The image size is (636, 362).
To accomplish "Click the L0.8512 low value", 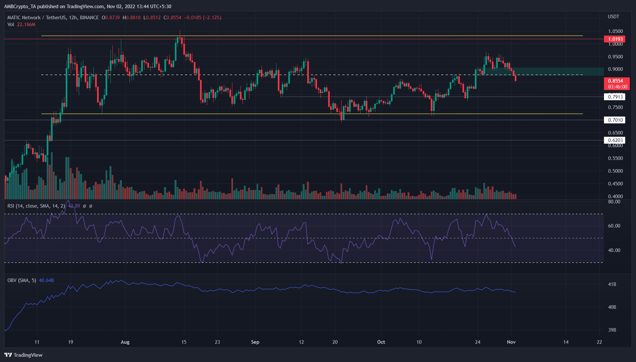I will click(x=152, y=18).
